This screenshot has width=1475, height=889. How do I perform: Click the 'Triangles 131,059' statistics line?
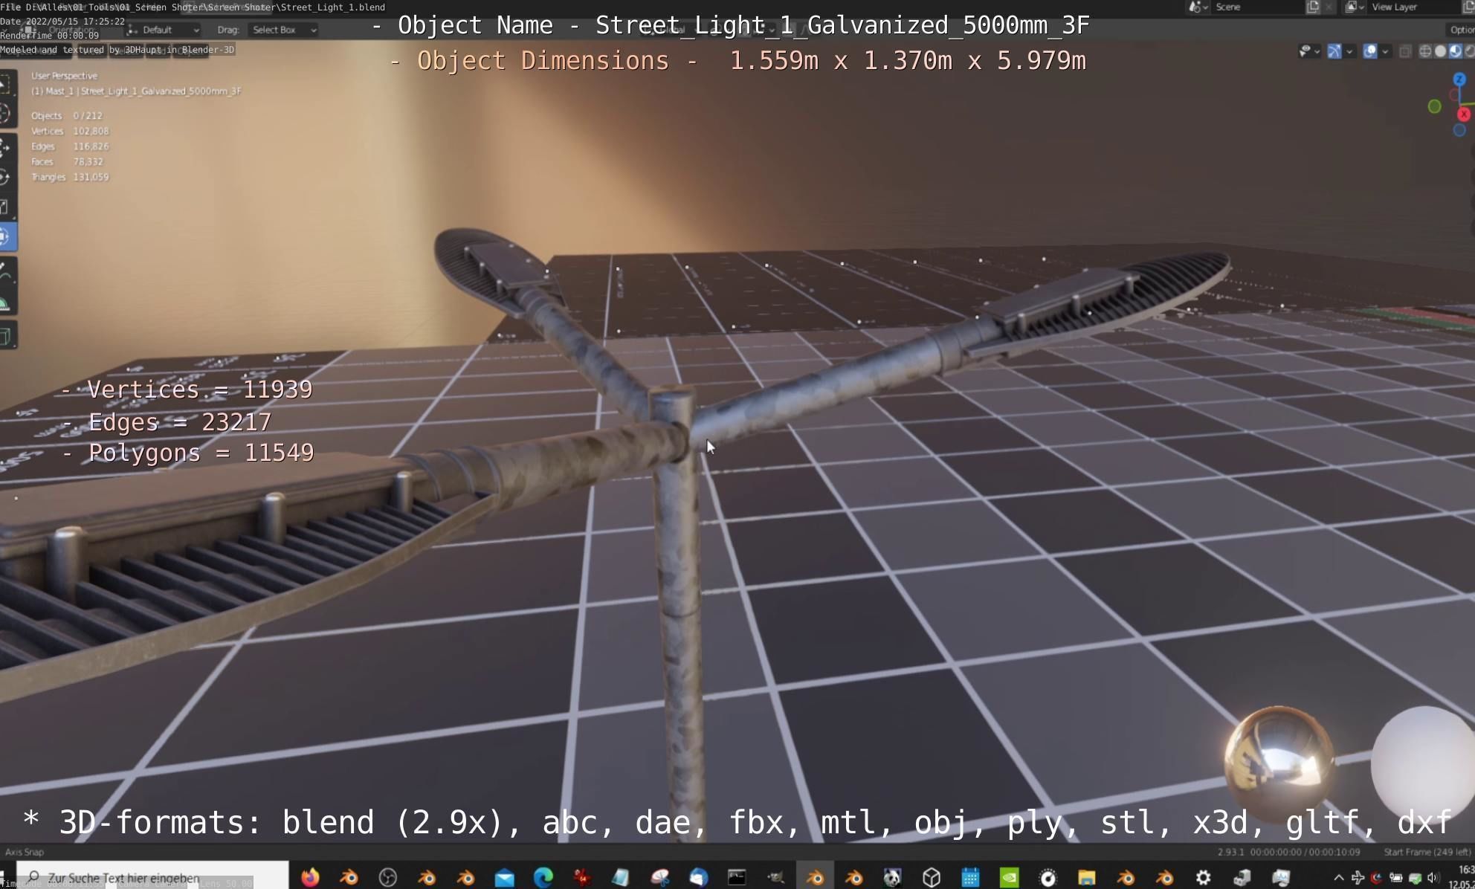(70, 177)
